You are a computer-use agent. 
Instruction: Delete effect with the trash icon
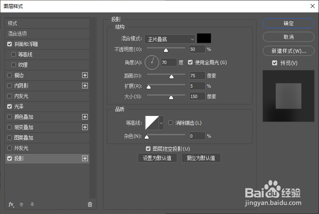(x=90, y=204)
